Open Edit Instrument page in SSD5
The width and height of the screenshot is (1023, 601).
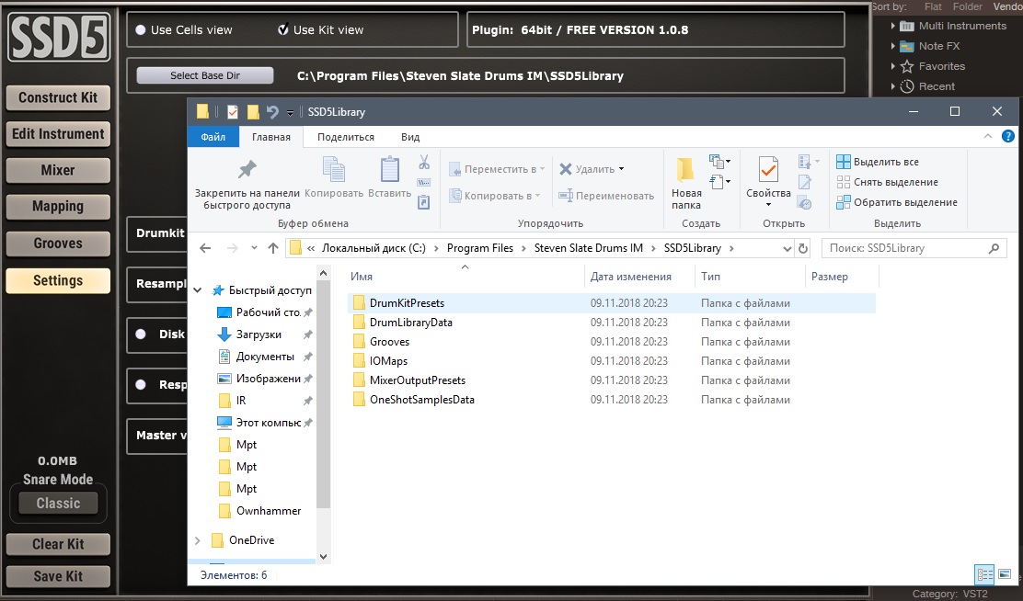[x=58, y=134]
